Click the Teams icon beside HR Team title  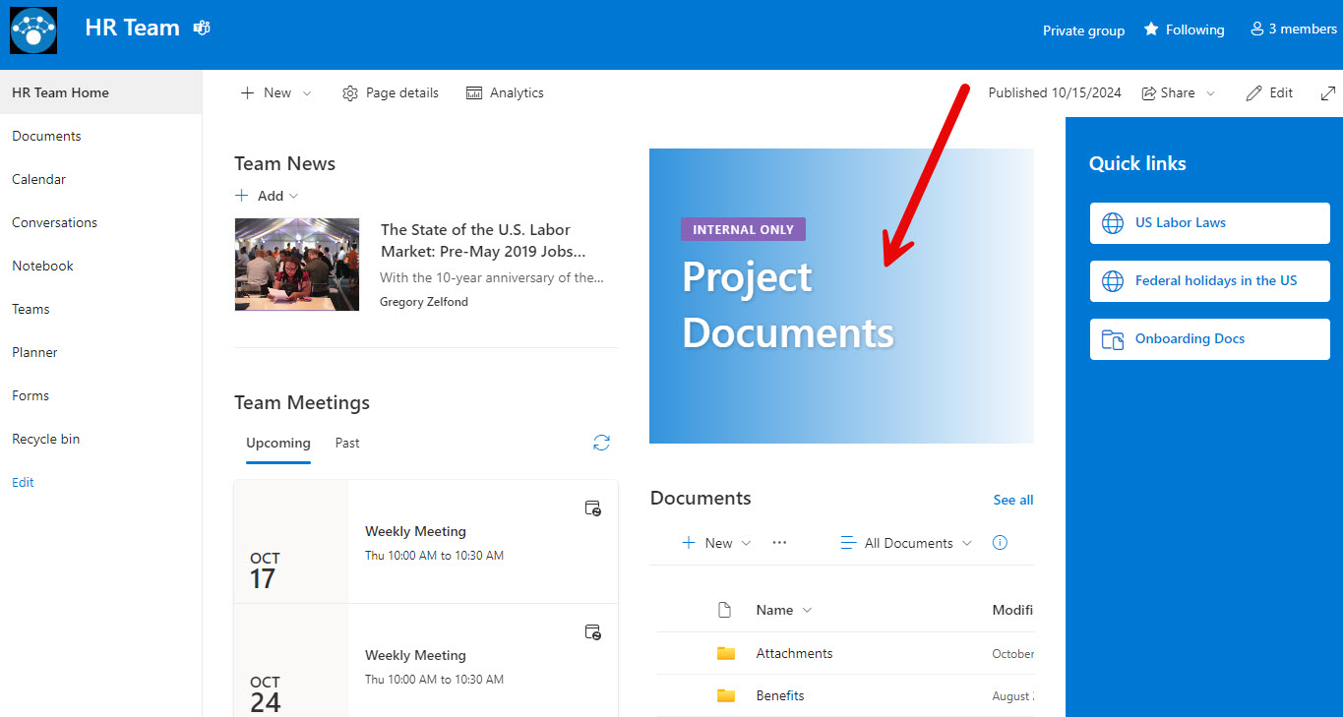click(202, 28)
